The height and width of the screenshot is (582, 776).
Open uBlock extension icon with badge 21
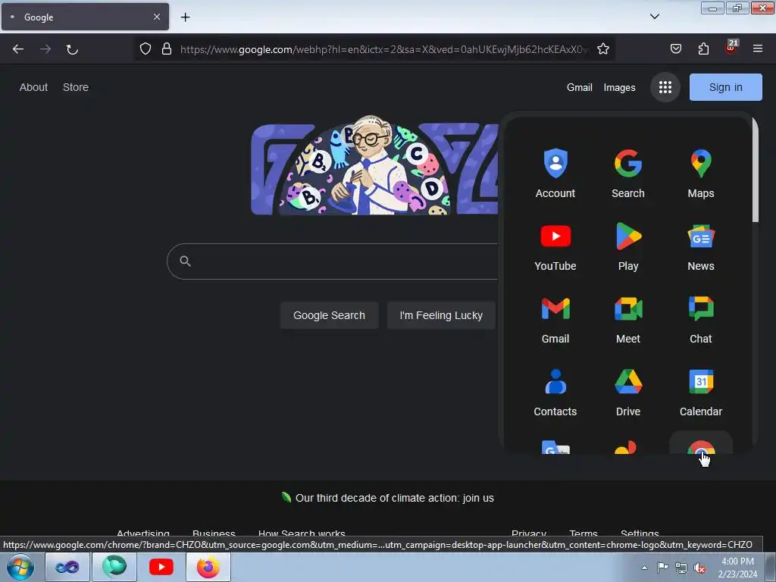[x=731, y=48]
